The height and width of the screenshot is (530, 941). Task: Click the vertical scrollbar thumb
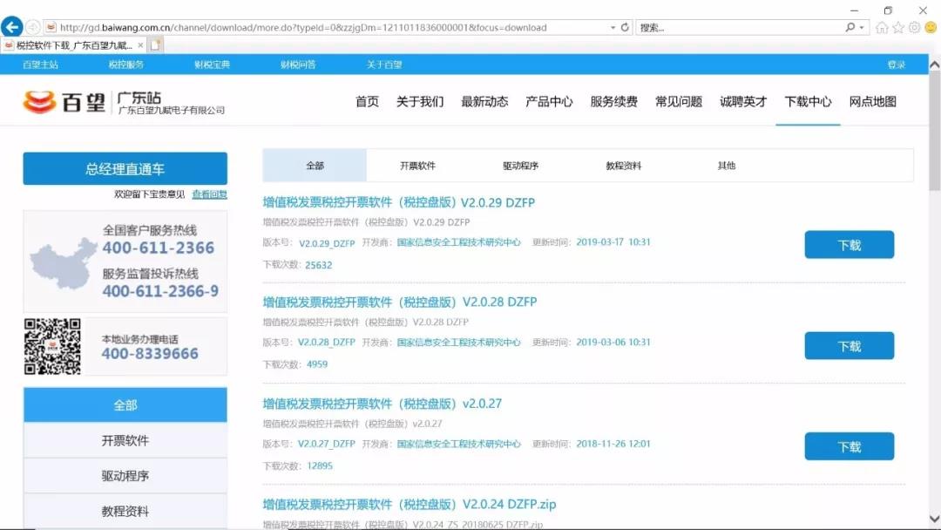tap(934, 131)
